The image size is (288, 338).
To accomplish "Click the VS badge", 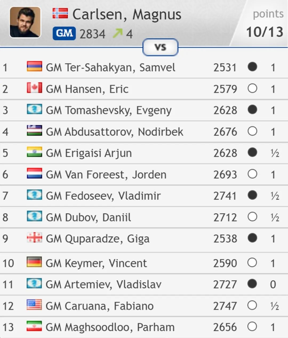I will click(x=160, y=47).
